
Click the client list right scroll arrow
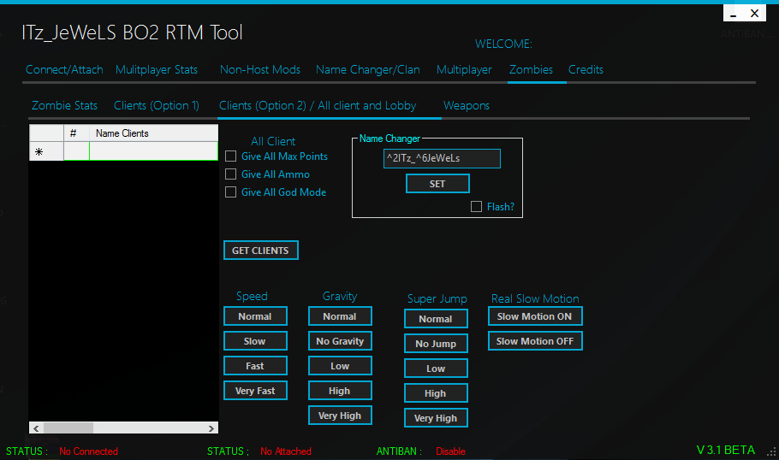(211, 428)
